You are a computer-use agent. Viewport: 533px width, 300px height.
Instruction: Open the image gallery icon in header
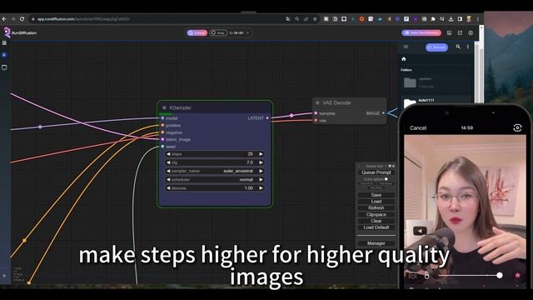pos(449,32)
